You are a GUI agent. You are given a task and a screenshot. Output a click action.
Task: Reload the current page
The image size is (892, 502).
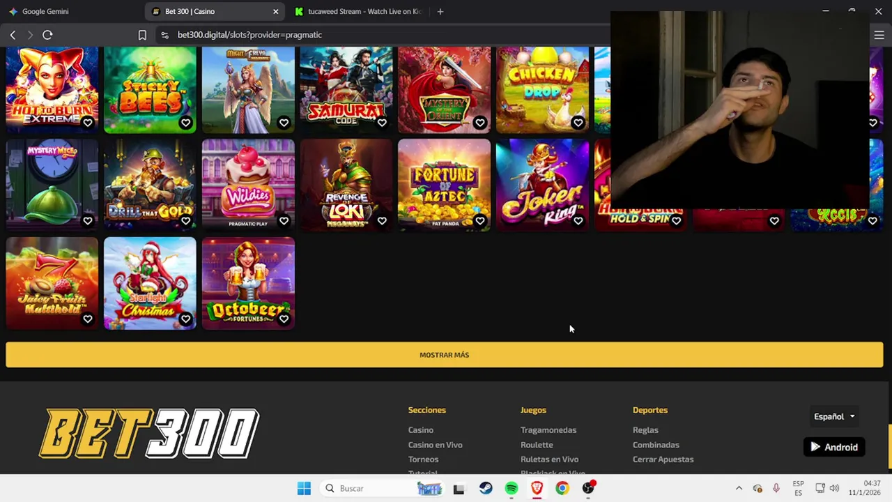pos(47,35)
